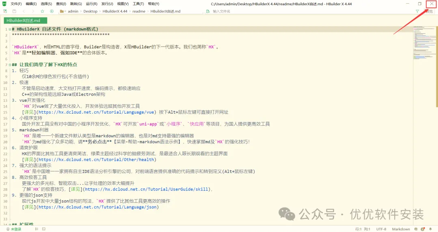This screenshot has width=438, height=232.
Task: Open the 编辑(E) menu
Action: pyautogui.click(x=31, y=4)
